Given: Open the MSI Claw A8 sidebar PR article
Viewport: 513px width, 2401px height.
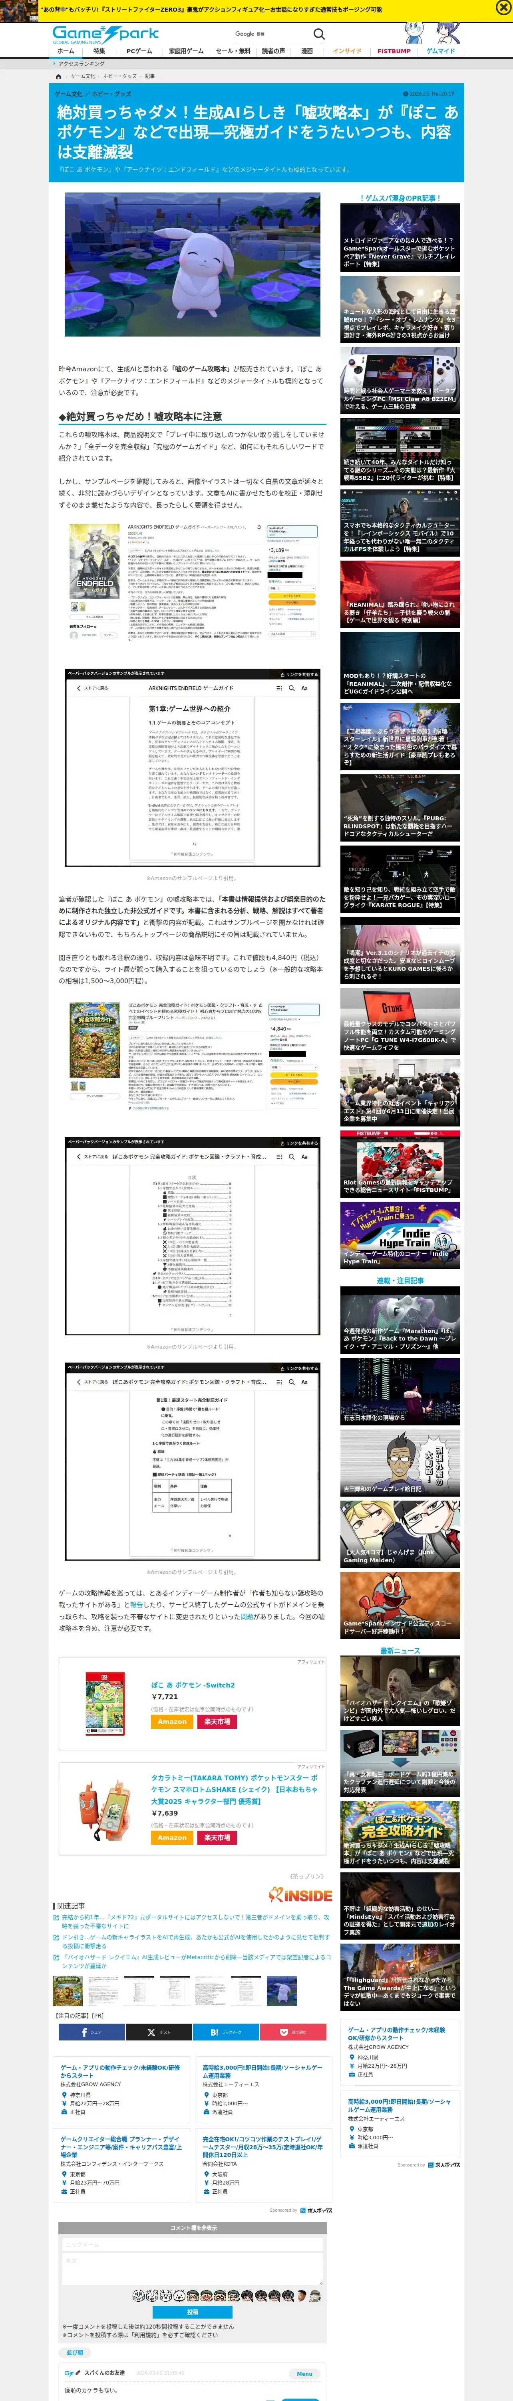Looking at the screenshot, I should pos(400,380).
